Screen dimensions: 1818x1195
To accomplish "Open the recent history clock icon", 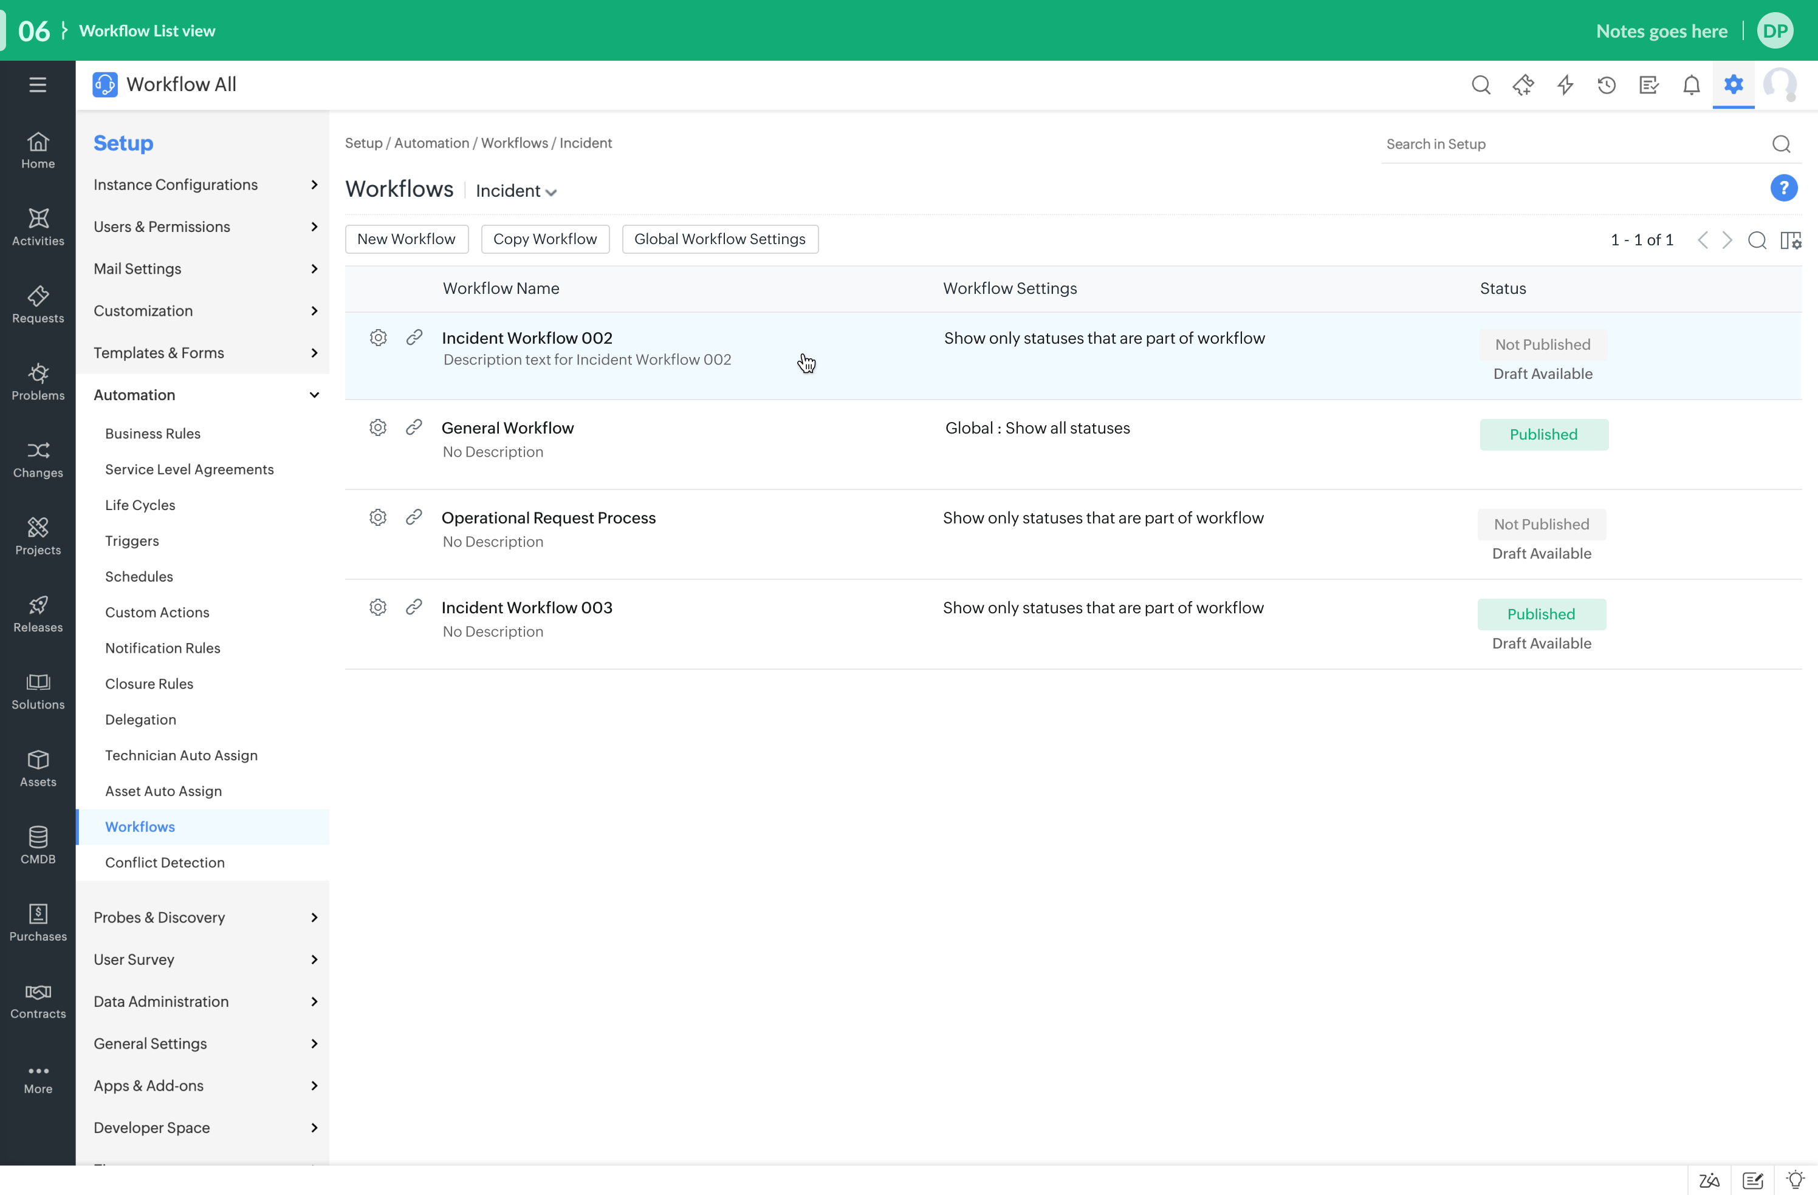I will 1607,85.
